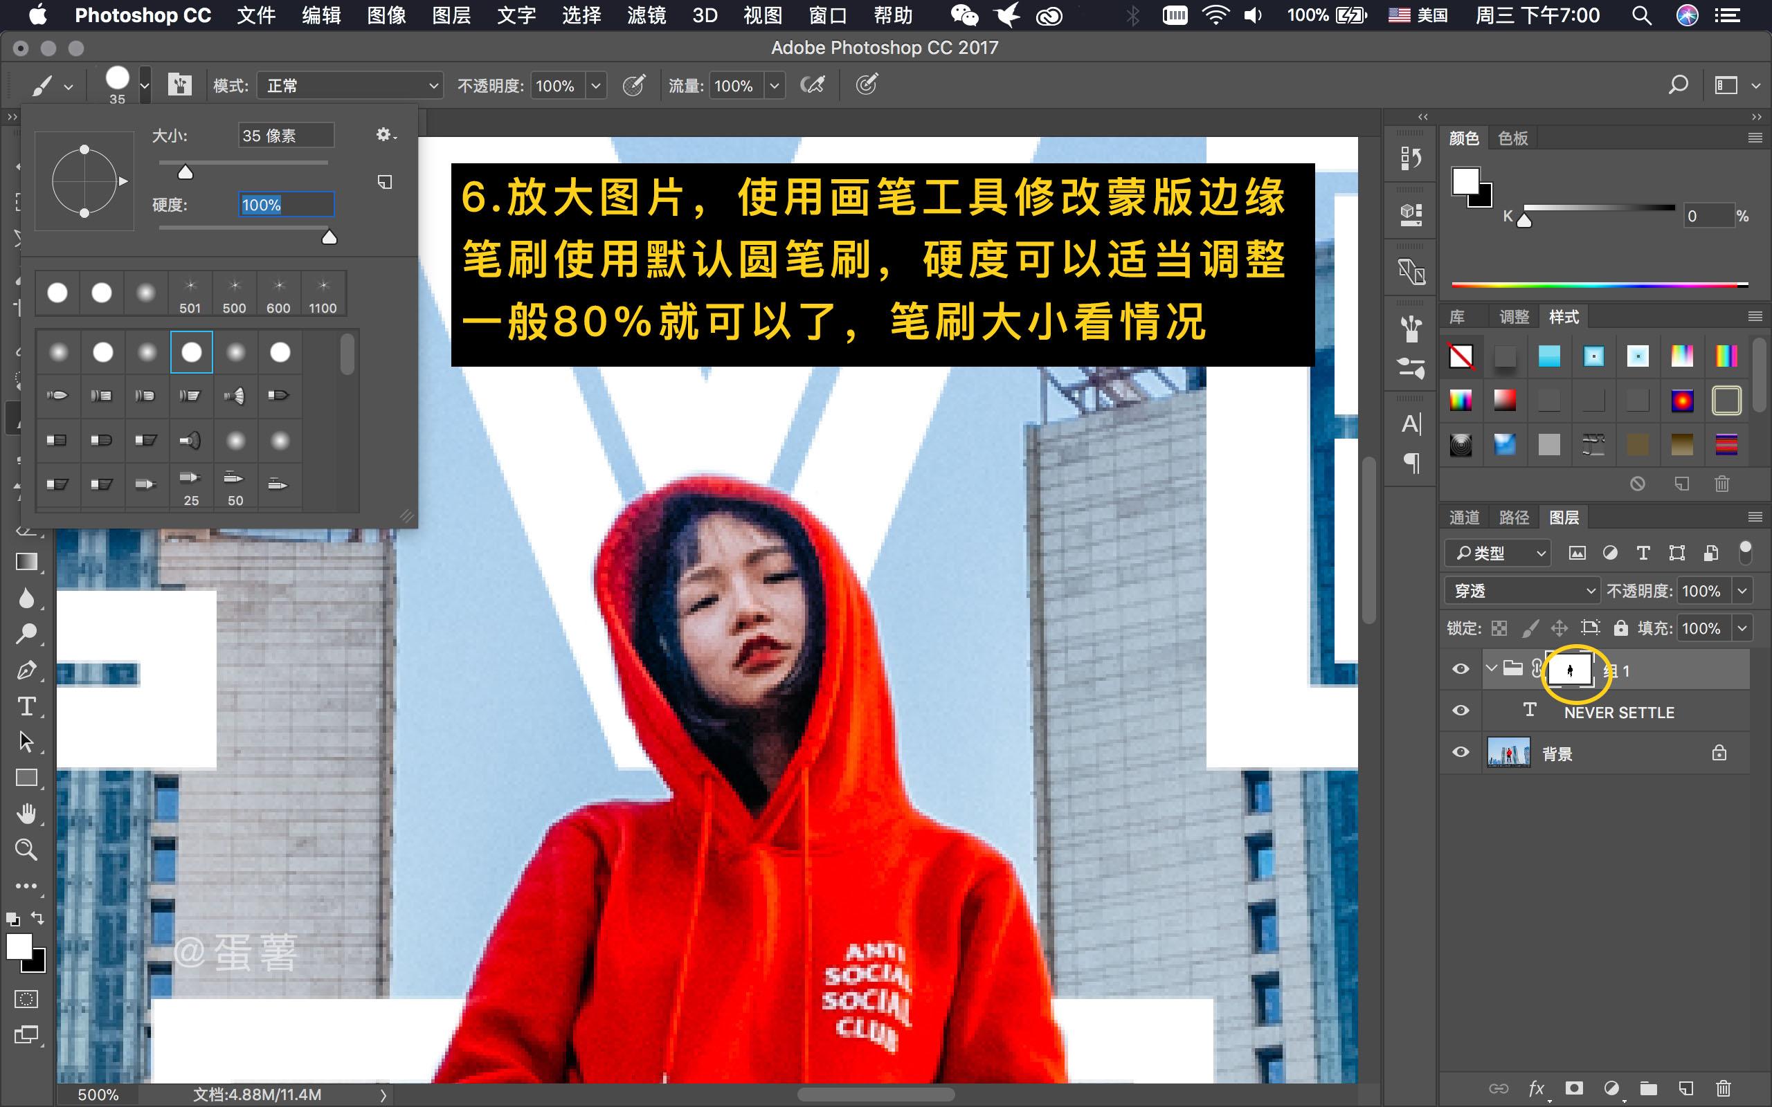Select the Hand tool
The width and height of the screenshot is (1772, 1107).
(x=27, y=814)
